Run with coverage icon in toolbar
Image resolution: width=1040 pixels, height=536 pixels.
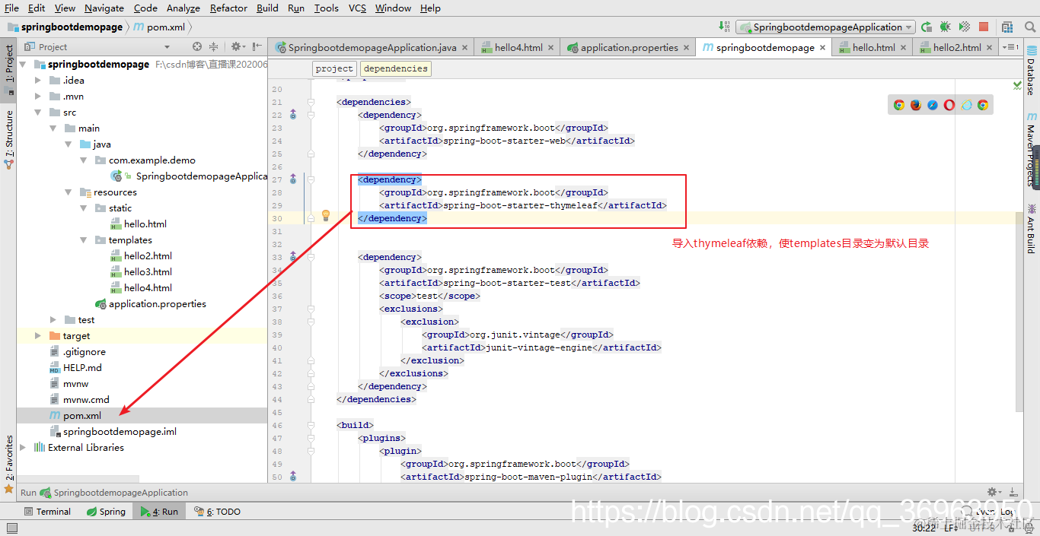click(965, 27)
